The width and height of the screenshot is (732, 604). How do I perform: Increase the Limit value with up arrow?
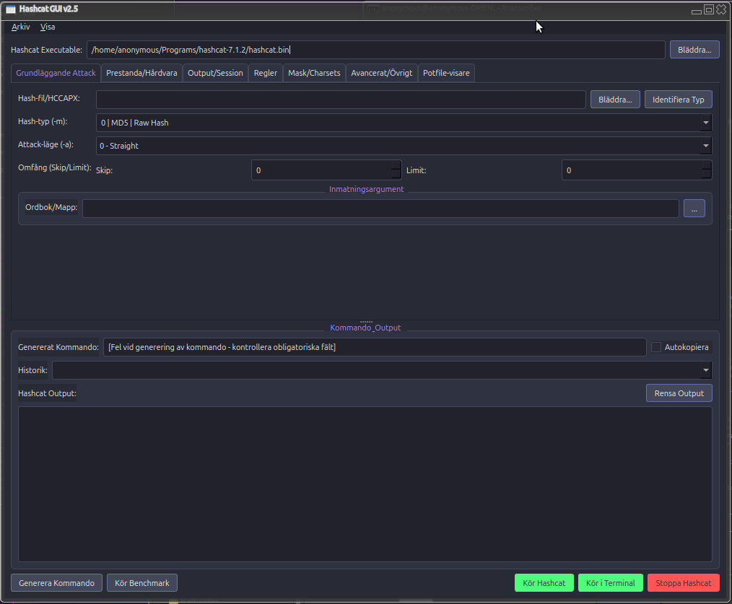coord(706,165)
